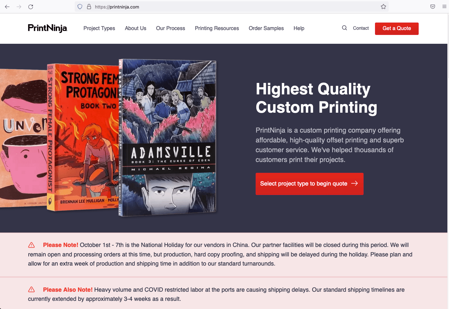
Task: Click the Get a Quote button
Action: click(397, 29)
